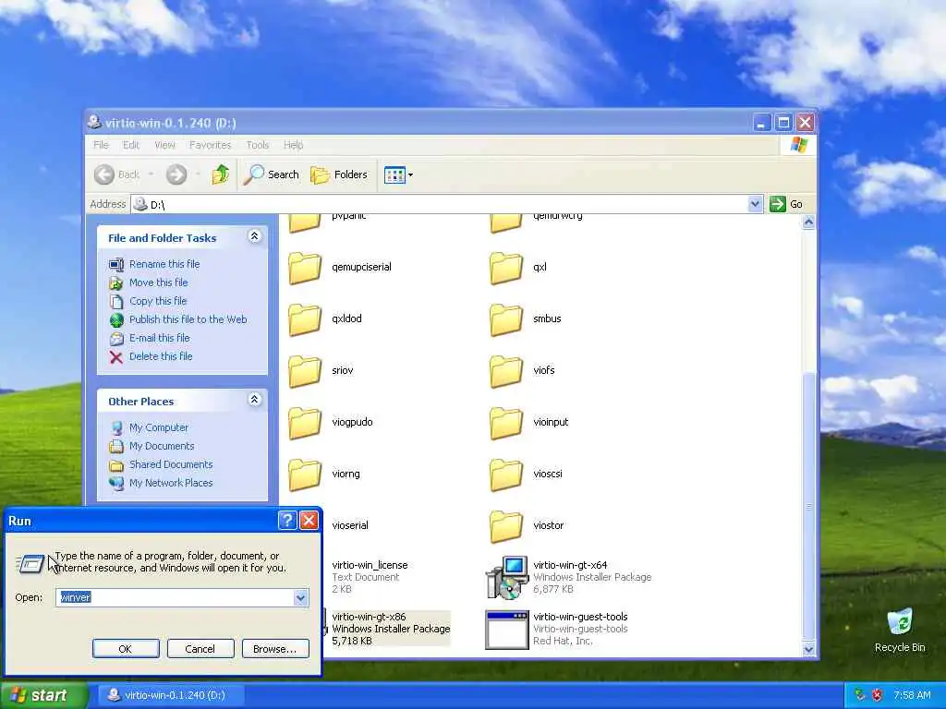Expand the Run dialog Open dropdown
Viewport: 946px width, 709px height.
click(300, 597)
